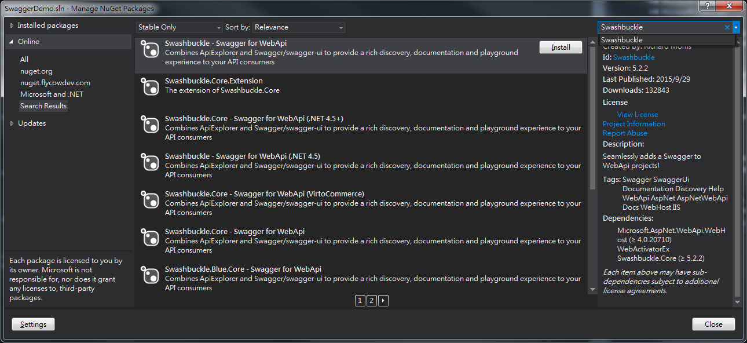Go to next results page arrow
The height and width of the screenshot is (343, 747).
tap(383, 301)
